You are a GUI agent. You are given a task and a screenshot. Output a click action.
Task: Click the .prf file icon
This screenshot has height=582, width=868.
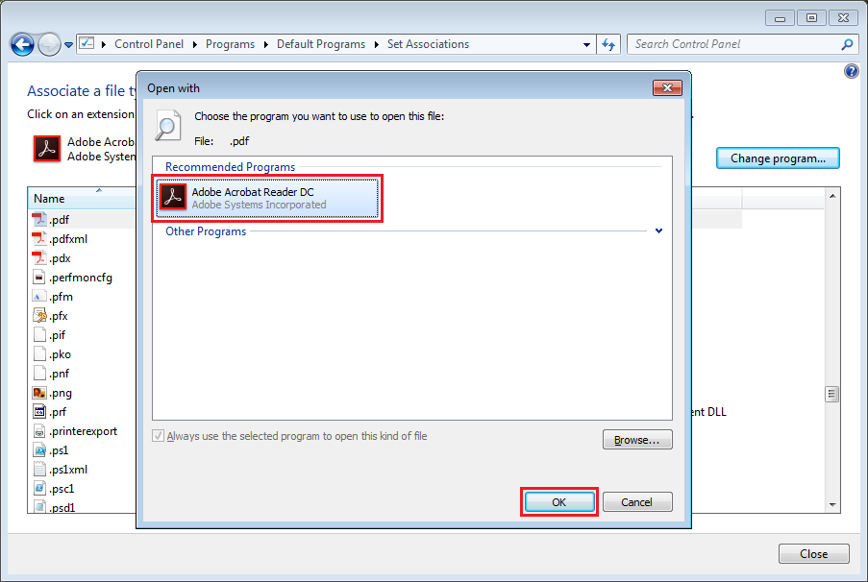(38, 412)
